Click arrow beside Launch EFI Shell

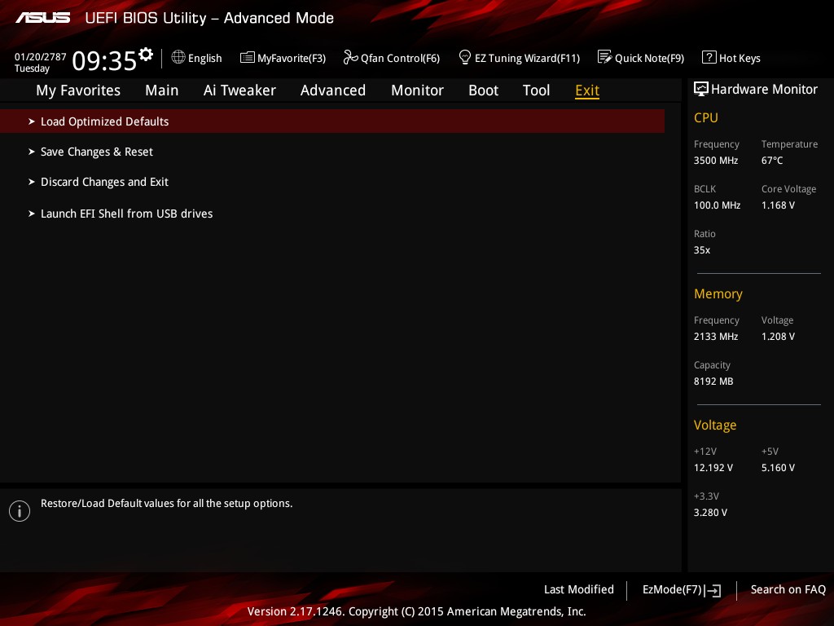coord(32,214)
